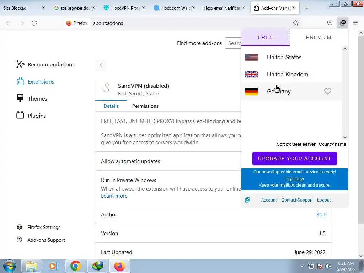Select the United States flag icon
The width and height of the screenshot is (364, 273).
[251, 57]
